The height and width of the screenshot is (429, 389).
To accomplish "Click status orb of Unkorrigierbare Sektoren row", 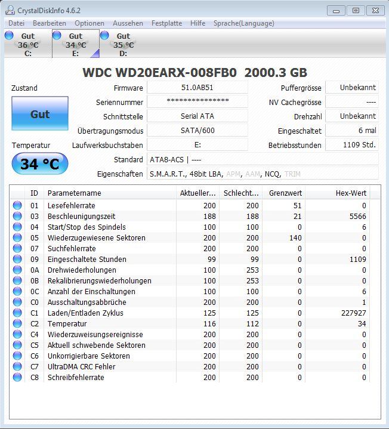I will [x=17, y=356].
